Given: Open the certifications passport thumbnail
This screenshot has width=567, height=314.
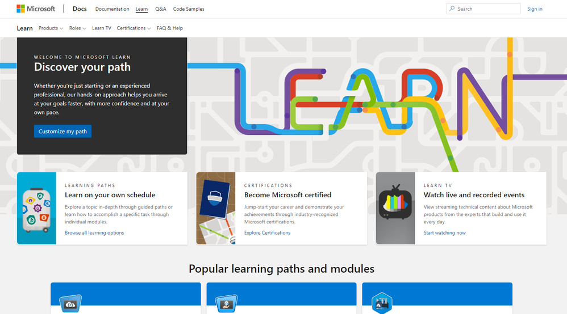Looking at the screenshot, I should click(x=216, y=208).
